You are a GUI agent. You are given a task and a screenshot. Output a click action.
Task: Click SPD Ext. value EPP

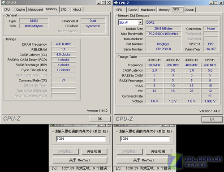point(211,44)
